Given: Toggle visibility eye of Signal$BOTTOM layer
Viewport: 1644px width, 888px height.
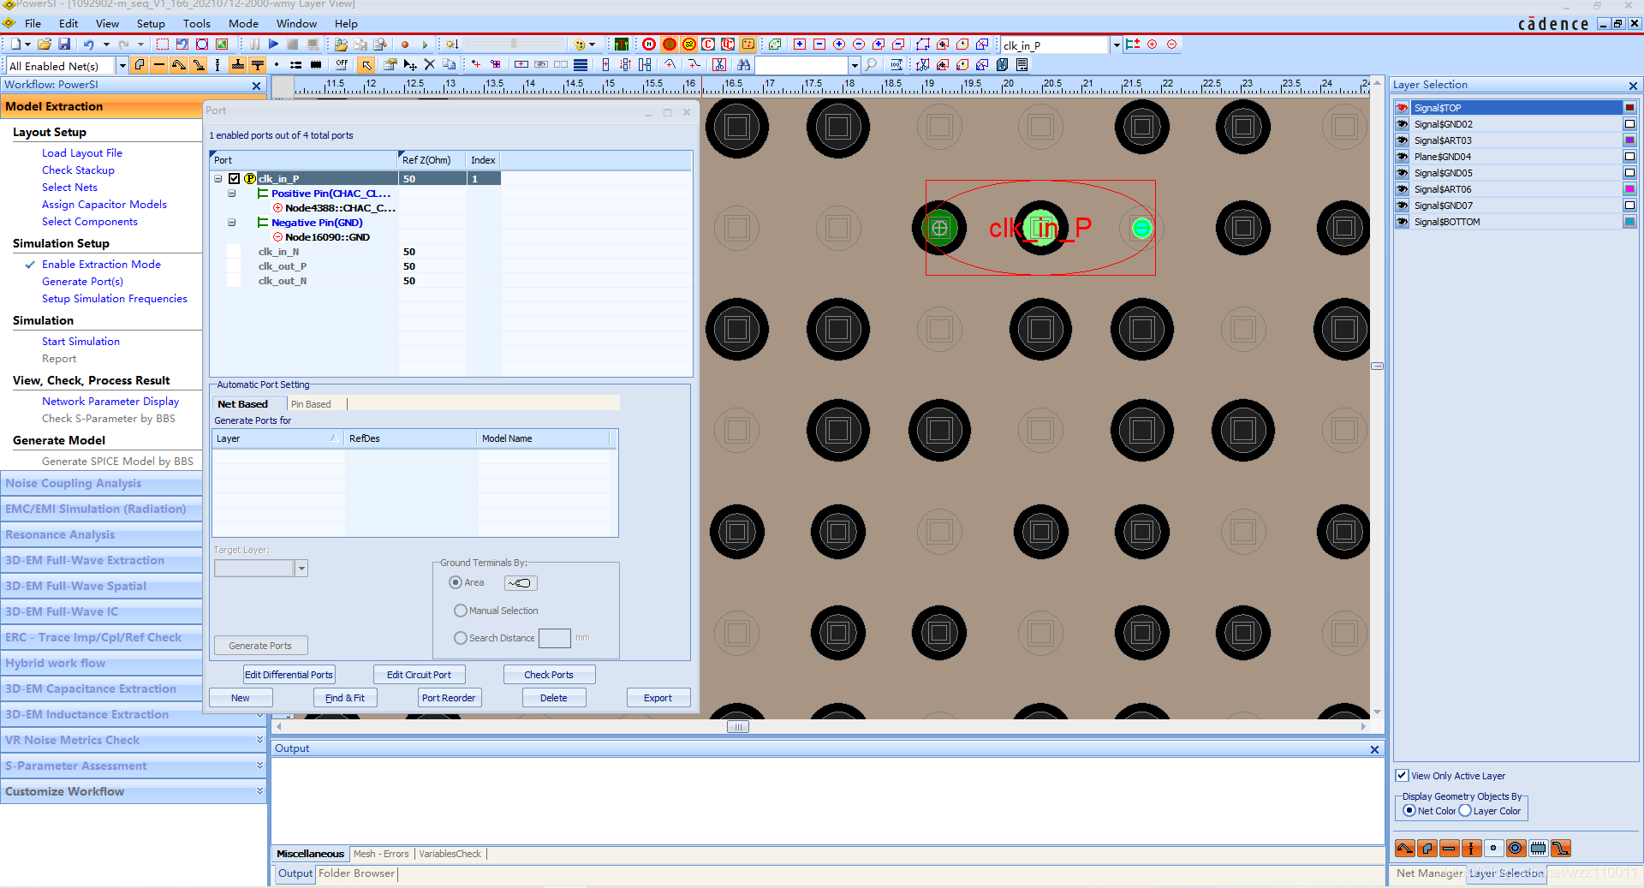Looking at the screenshot, I should pos(1403,222).
